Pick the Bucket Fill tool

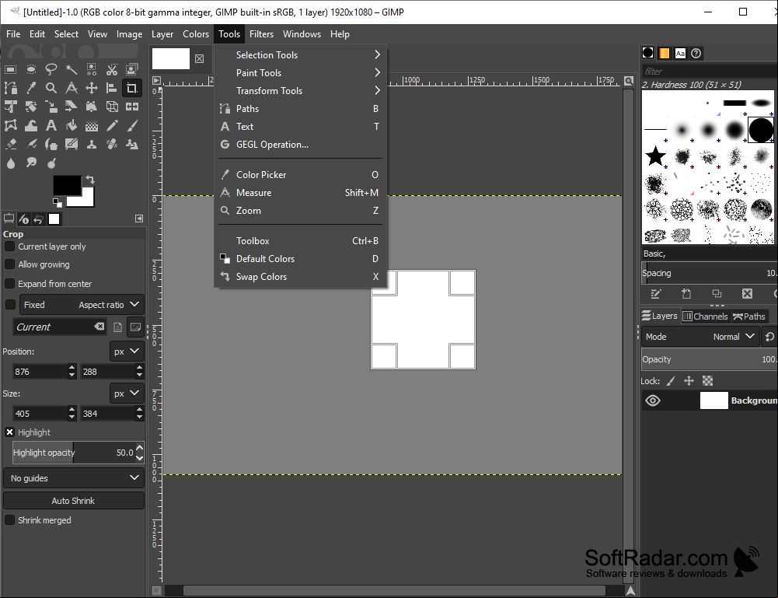coord(72,125)
